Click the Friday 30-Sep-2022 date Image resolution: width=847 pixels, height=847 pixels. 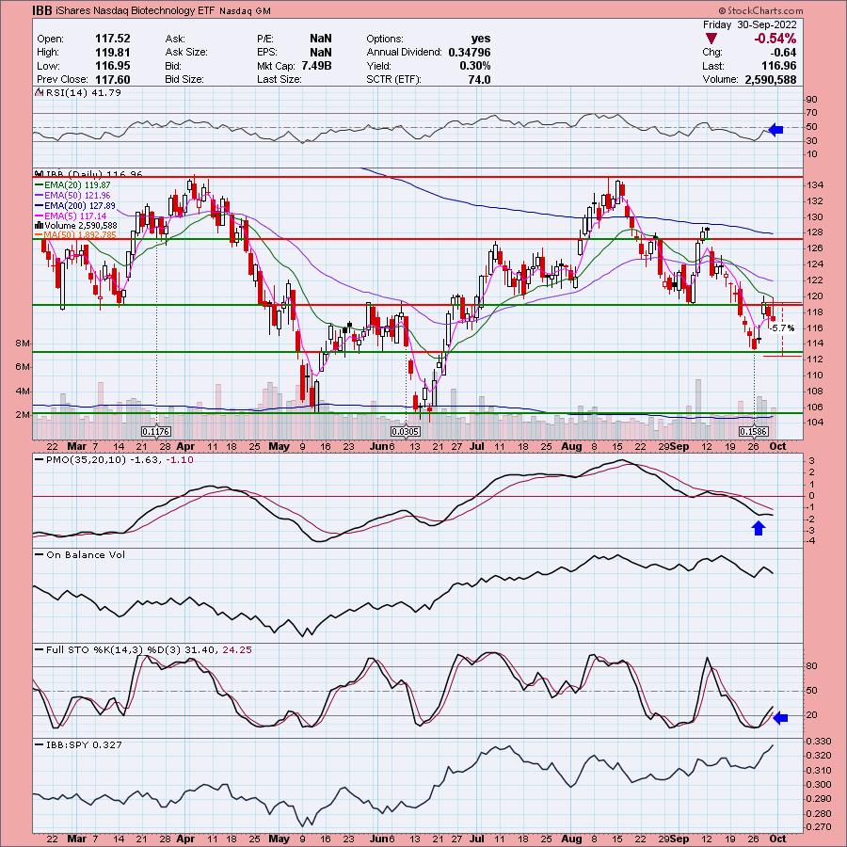[750, 24]
